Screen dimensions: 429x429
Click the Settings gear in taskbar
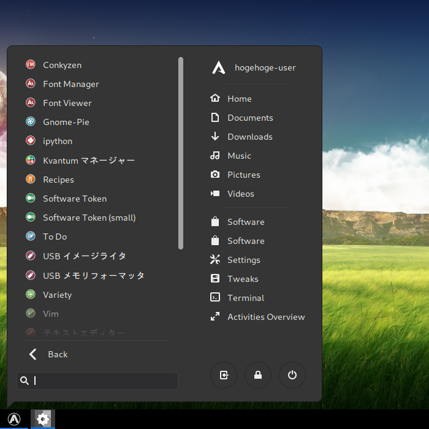click(43, 419)
